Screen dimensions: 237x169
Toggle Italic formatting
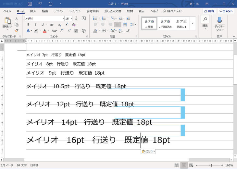point(35,25)
